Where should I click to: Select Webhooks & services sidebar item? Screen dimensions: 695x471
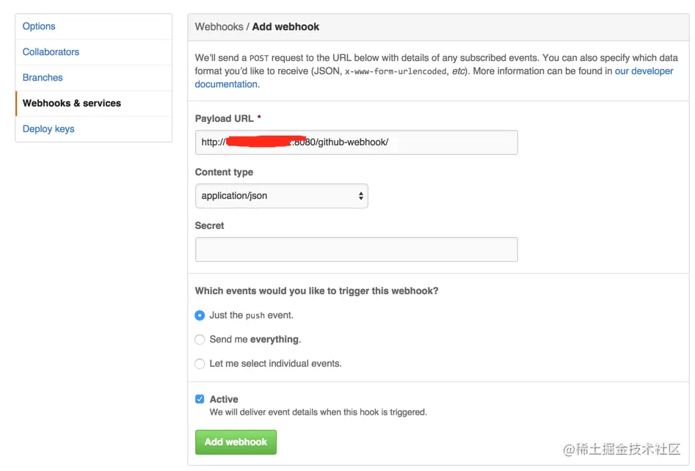pos(72,103)
